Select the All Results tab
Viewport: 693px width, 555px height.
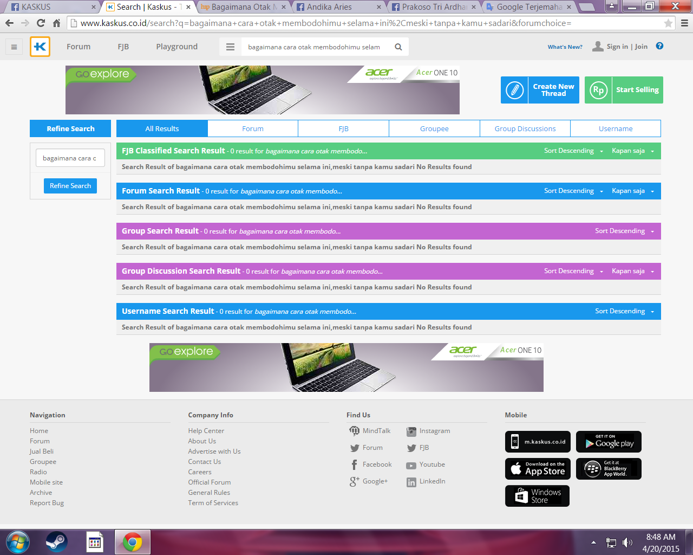162,128
